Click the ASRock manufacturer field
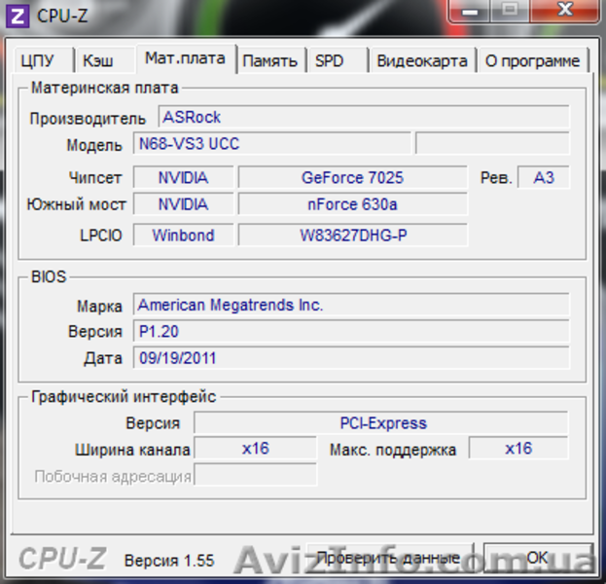 pyautogui.click(x=363, y=117)
